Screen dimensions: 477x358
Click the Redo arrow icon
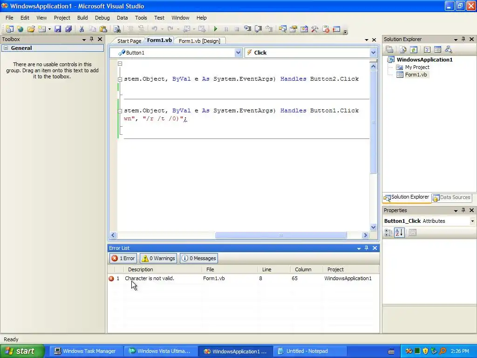(x=170, y=29)
